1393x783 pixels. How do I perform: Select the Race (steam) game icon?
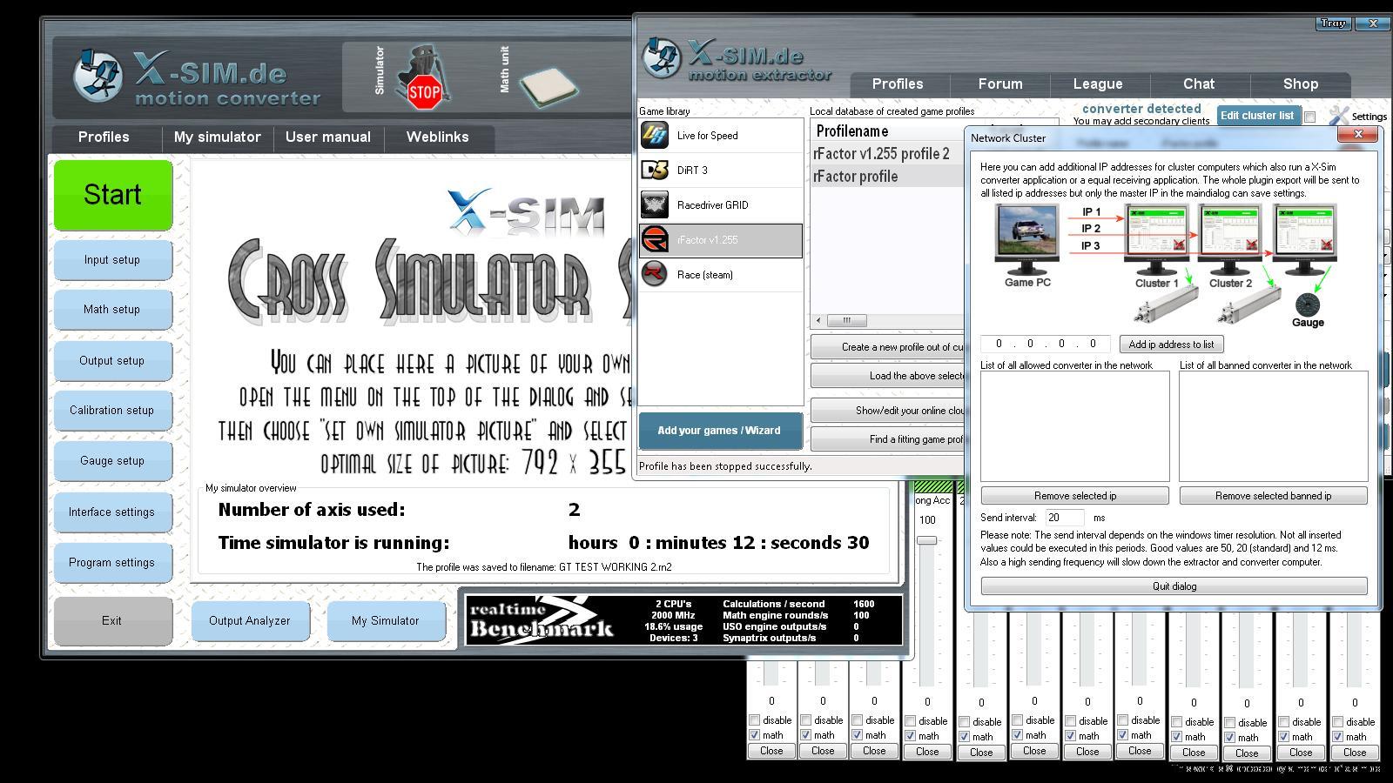coord(655,275)
